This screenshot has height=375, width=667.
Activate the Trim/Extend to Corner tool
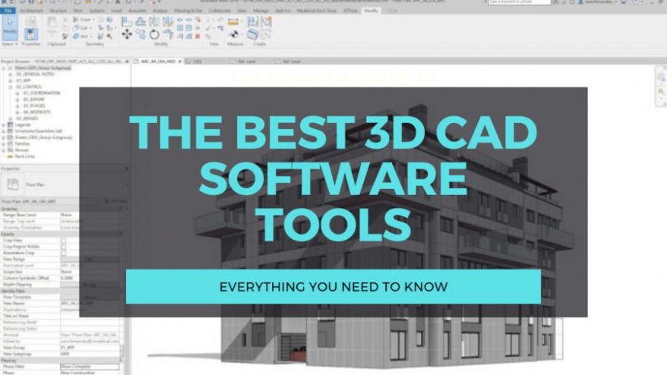click(168, 34)
